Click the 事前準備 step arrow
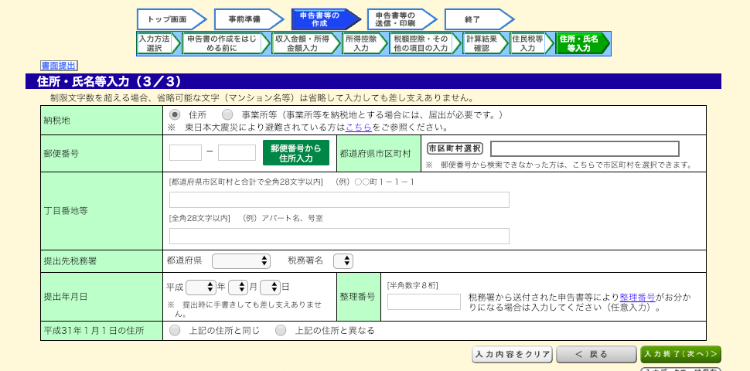 coord(247,19)
